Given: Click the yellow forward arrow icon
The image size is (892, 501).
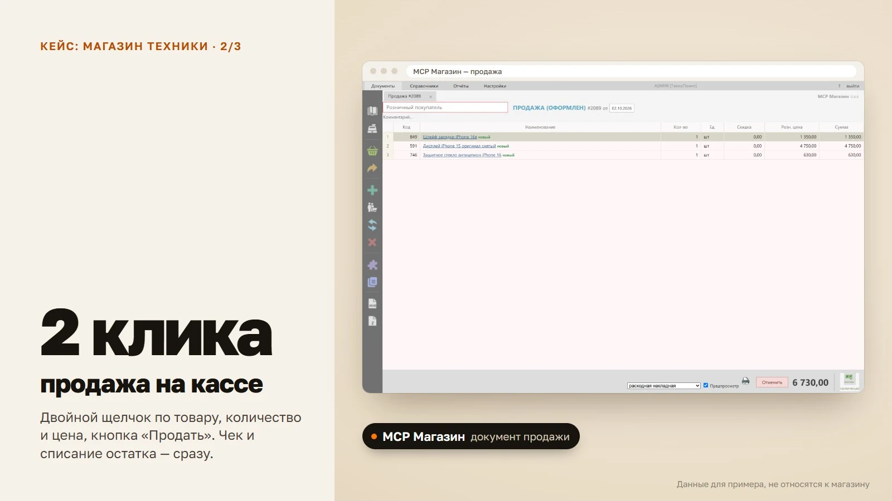Looking at the screenshot, I should tap(372, 168).
